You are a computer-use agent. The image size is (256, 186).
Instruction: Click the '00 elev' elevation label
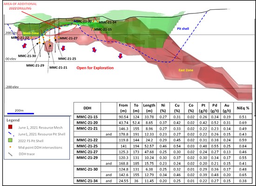pos(11,59)
